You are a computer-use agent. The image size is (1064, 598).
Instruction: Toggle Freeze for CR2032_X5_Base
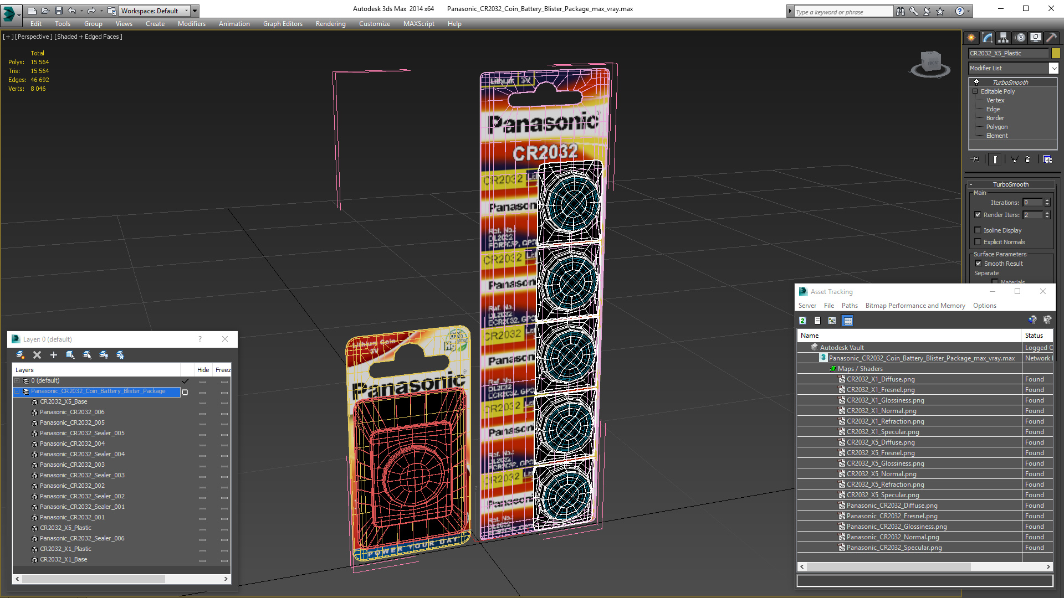point(224,403)
